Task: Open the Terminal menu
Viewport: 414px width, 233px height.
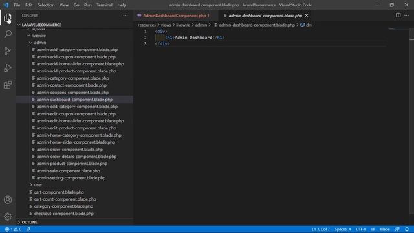Action: point(104,5)
